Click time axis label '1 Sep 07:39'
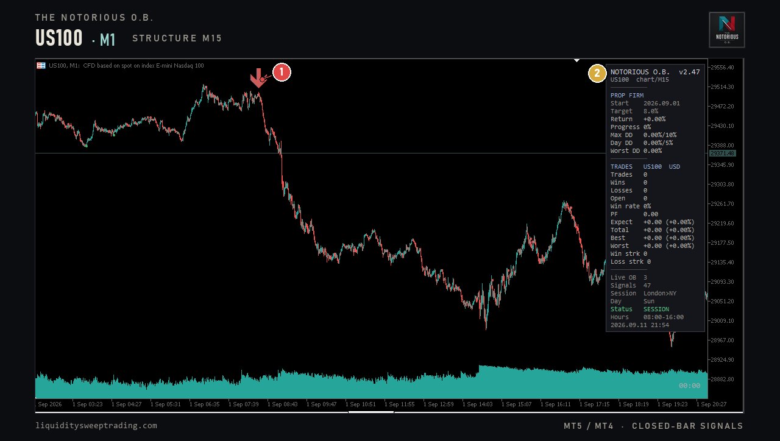 (x=243, y=404)
